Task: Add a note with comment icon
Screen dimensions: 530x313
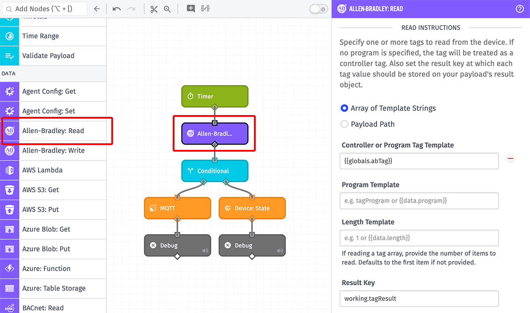Action: click(x=191, y=9)
